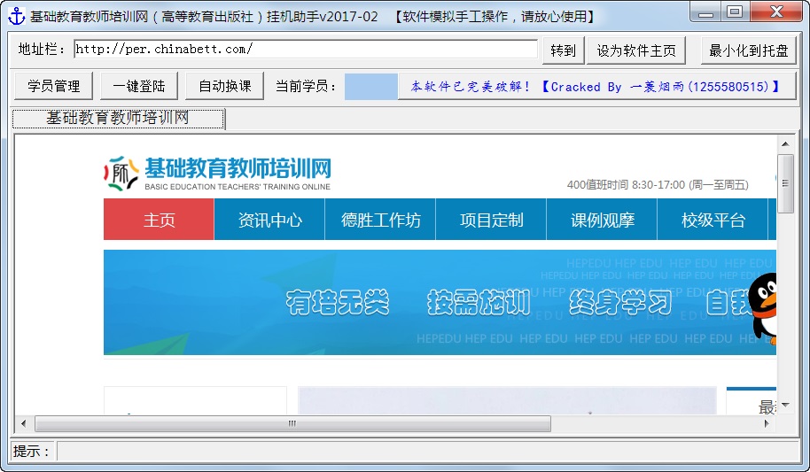Click the address bar URL field

[x=306, y=49]
